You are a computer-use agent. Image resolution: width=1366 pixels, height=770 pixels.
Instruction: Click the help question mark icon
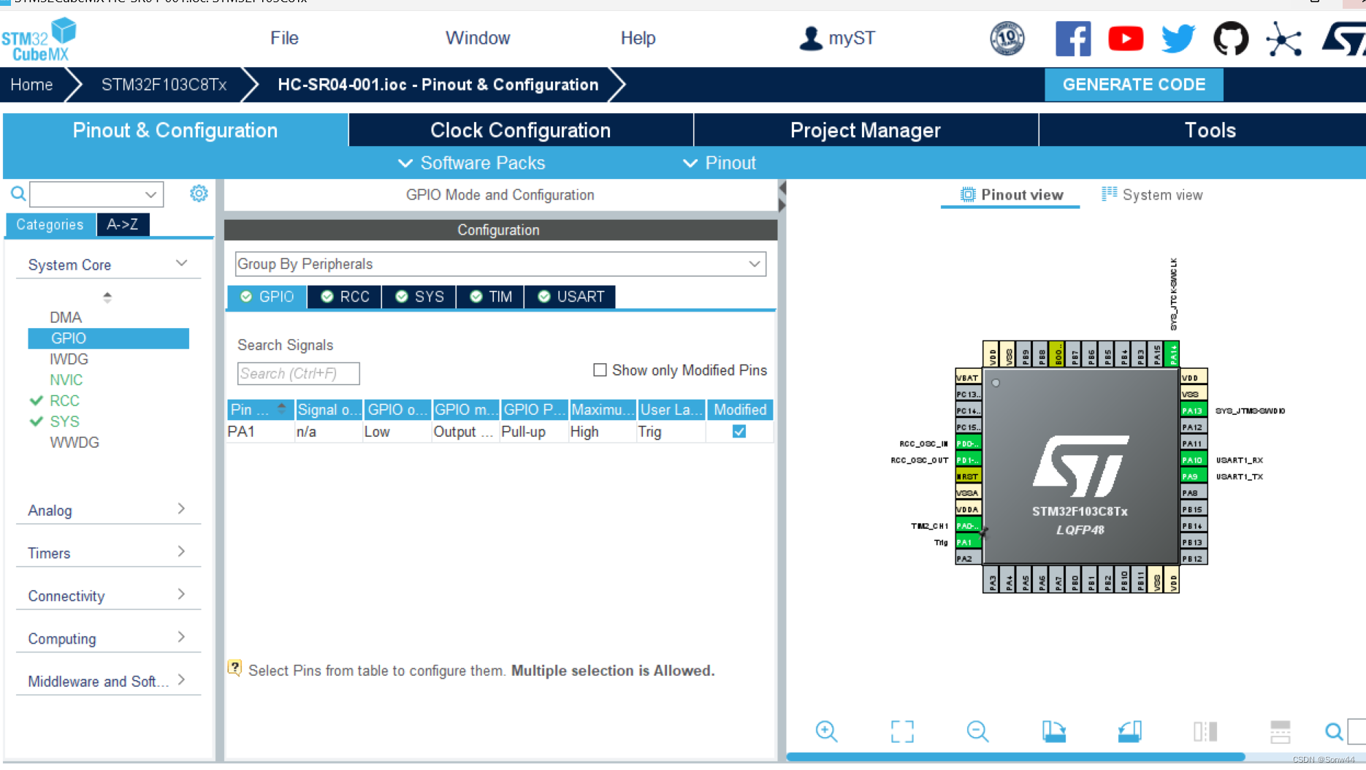click(x=234, y=668)
